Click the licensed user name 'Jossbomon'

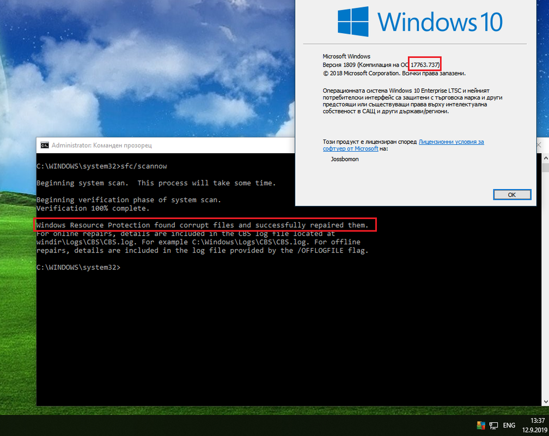345,159
